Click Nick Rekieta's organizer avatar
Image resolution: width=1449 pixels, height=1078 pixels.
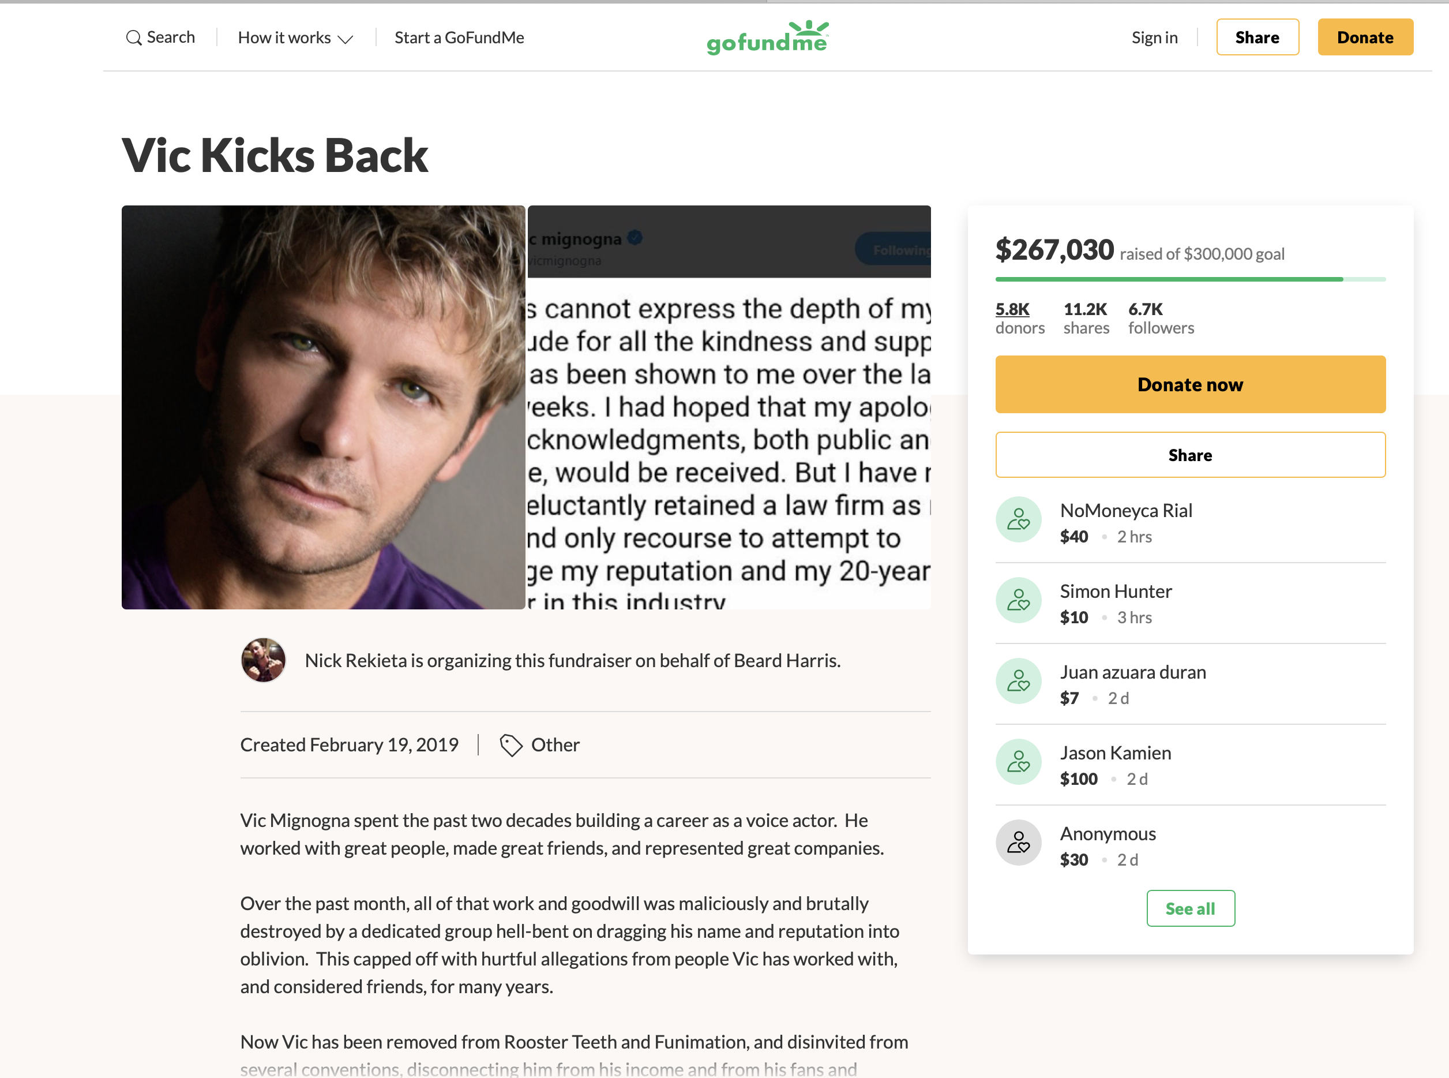264,660
